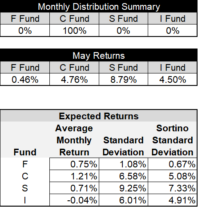Select the I Fund 0% distribution cell
The height and width of the screenshot is (207, 202).
173,30
